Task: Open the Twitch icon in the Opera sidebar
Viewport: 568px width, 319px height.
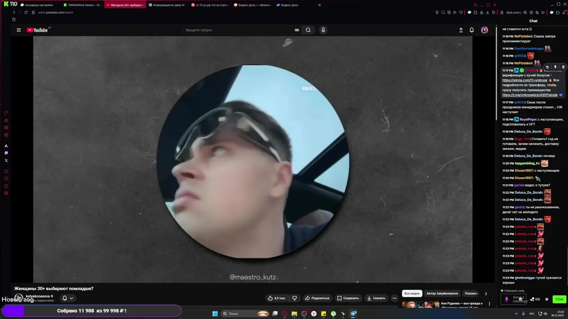Action: pos(6,153)
